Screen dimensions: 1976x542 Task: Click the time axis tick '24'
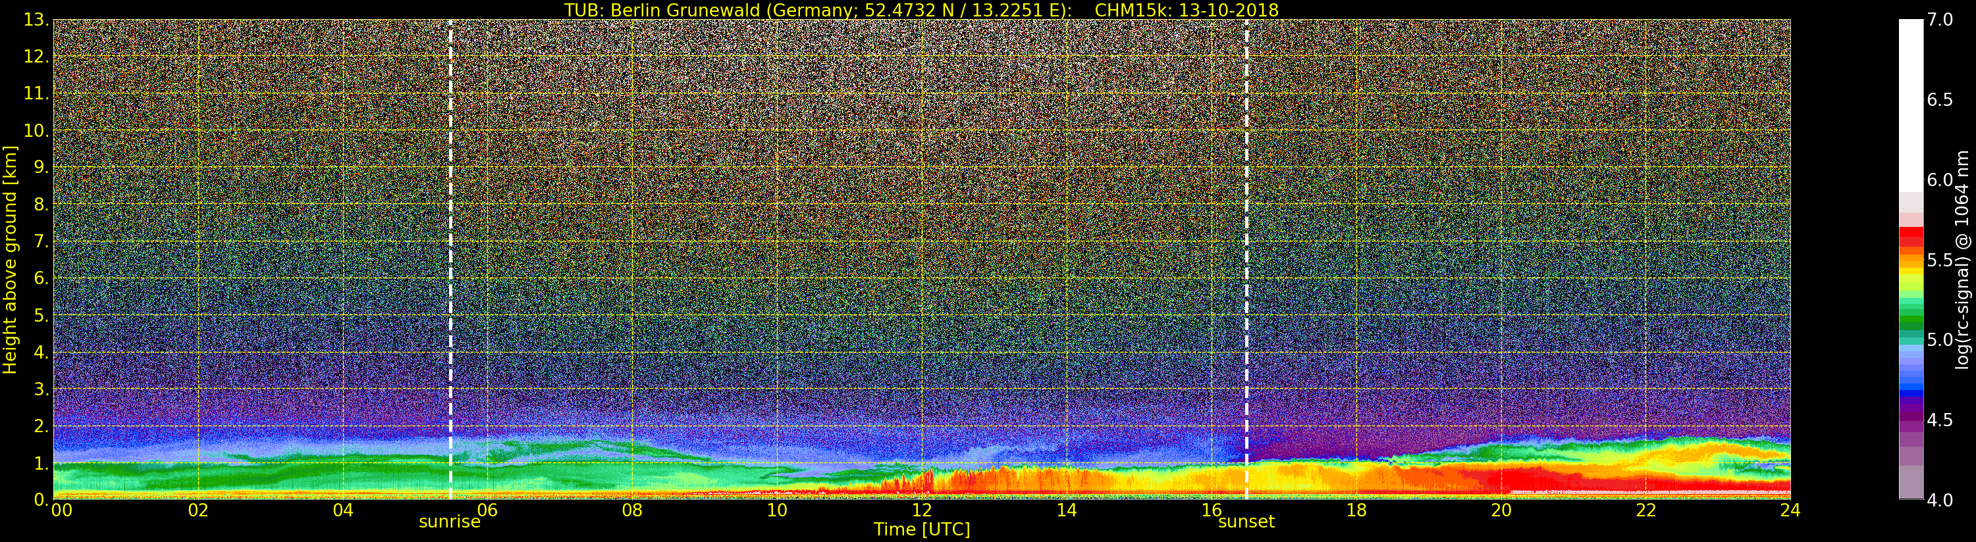coord(1790,510)
